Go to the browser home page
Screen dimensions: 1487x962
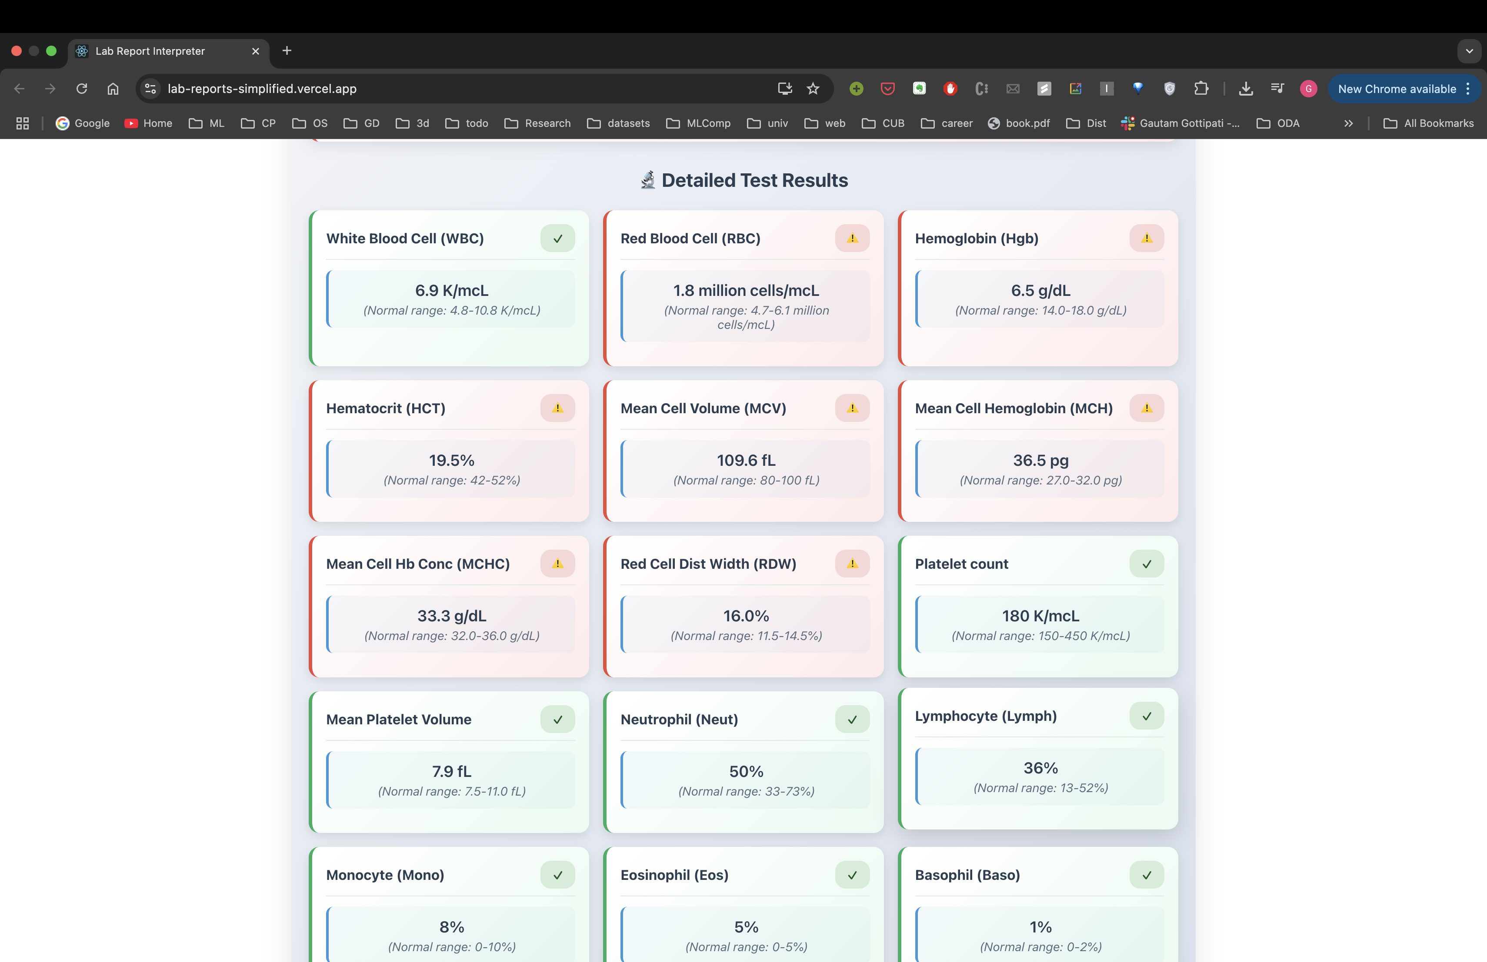[x=113, y=89]
